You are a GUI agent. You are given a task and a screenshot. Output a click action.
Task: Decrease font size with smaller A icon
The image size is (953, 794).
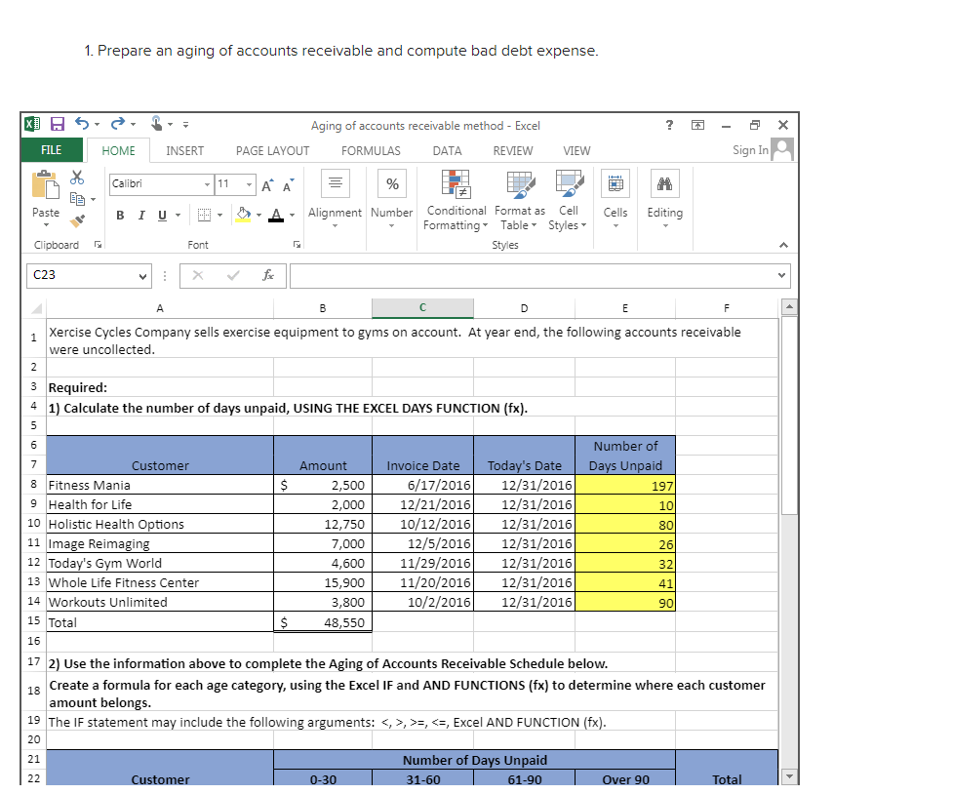pyautogui.click(x=288, y=185)
